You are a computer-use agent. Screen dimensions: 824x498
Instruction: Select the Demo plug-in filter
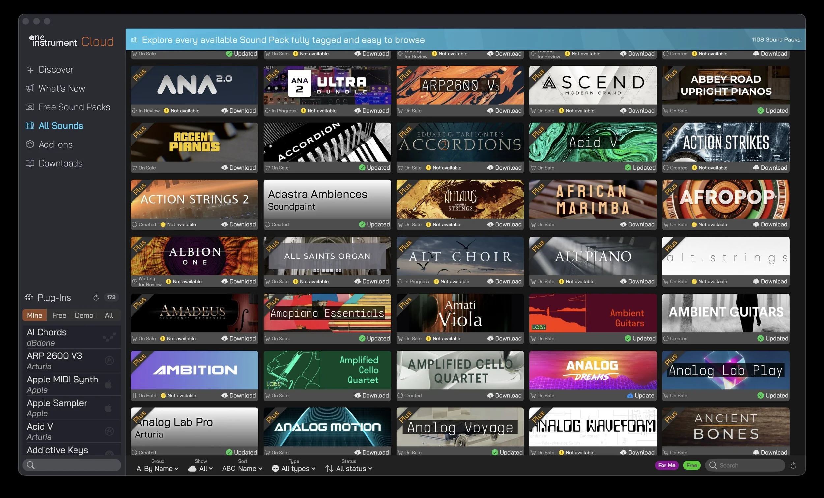[84, 315]
